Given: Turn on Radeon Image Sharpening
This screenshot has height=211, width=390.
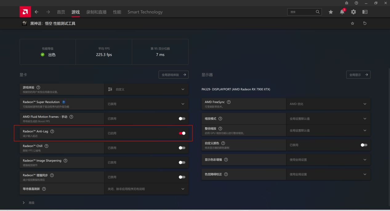Looking at the screenshot, I should tap(182, 162).
